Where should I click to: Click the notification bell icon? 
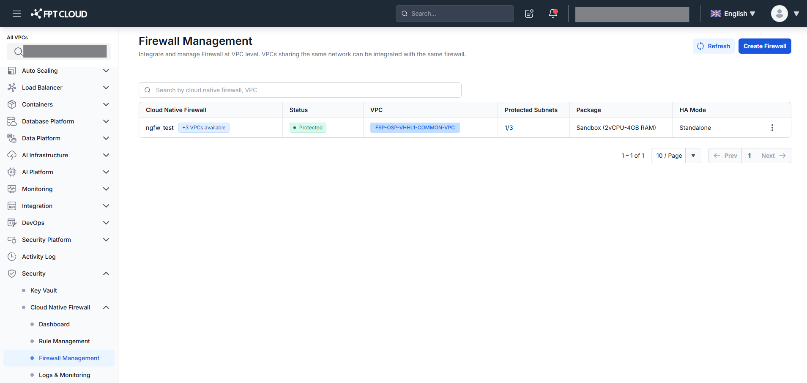tap(553, 14)
